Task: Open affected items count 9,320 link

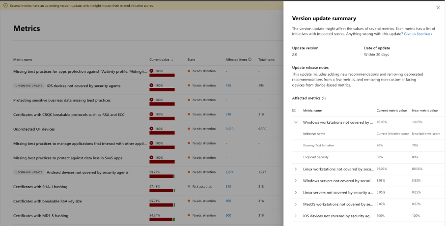Action: pos(229,129)
